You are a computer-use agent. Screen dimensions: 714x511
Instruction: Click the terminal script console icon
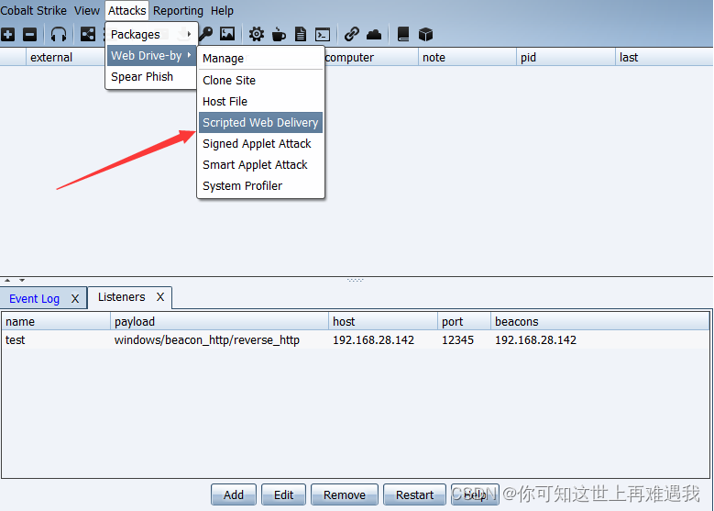click(323, 35)
